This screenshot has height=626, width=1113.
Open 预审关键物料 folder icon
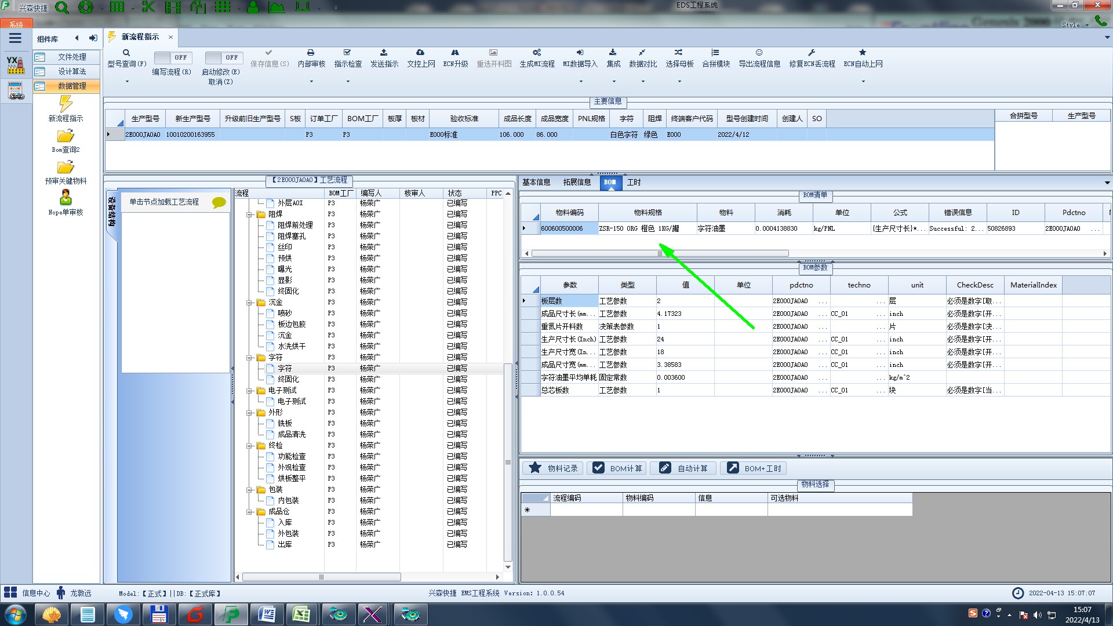coord(66,168)
